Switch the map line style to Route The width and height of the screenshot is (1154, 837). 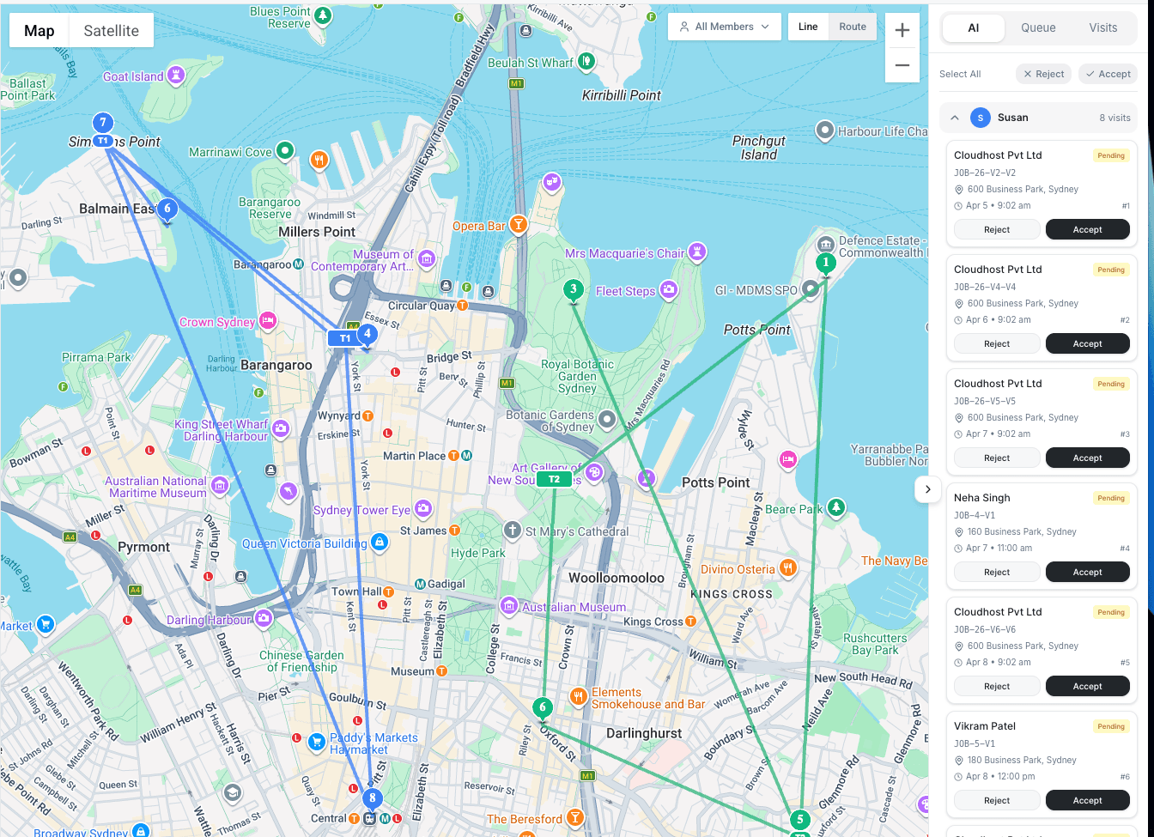click(x=853, y=27)
